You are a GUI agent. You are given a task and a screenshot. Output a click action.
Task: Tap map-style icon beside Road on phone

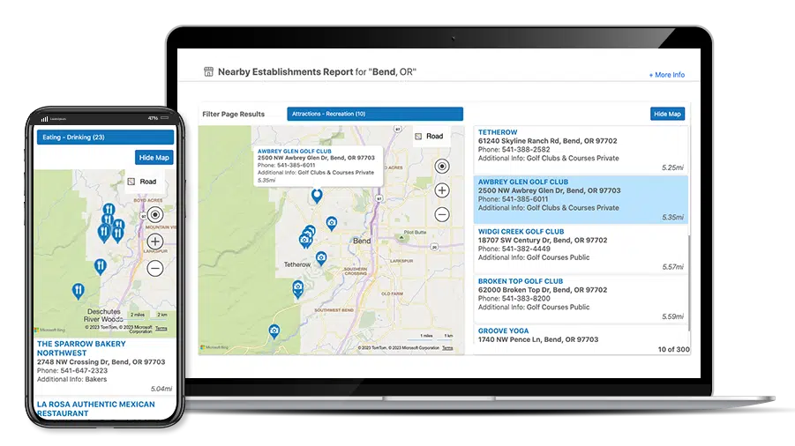[x=131, y=182]
